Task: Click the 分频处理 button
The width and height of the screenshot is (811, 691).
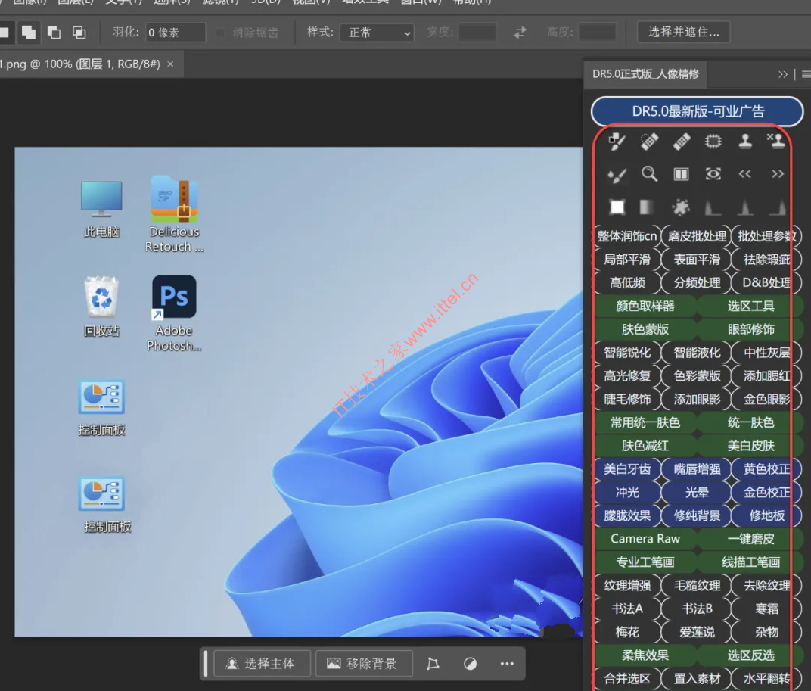Action: point(697,282)
